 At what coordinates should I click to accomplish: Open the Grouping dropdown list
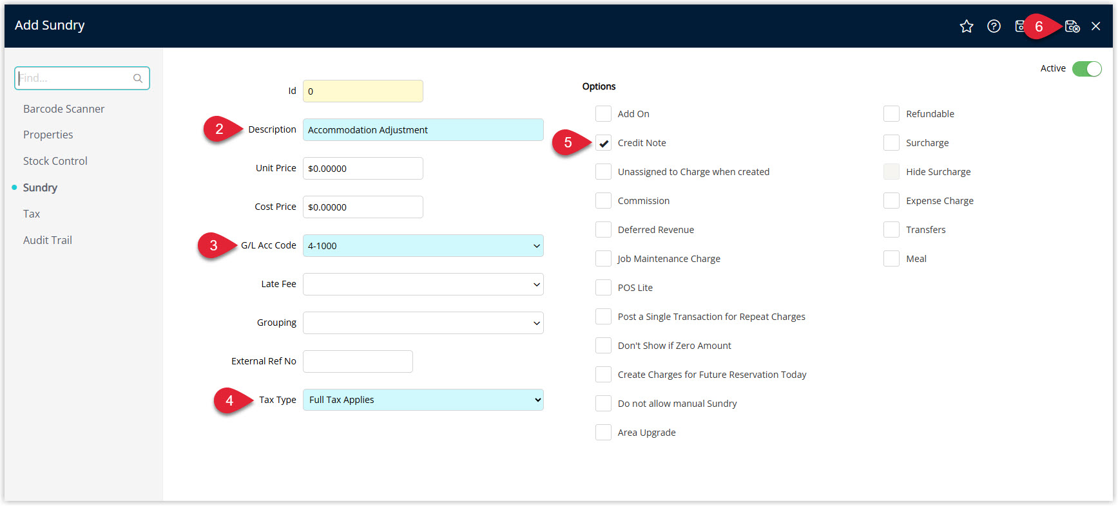[x=423, y=323]
